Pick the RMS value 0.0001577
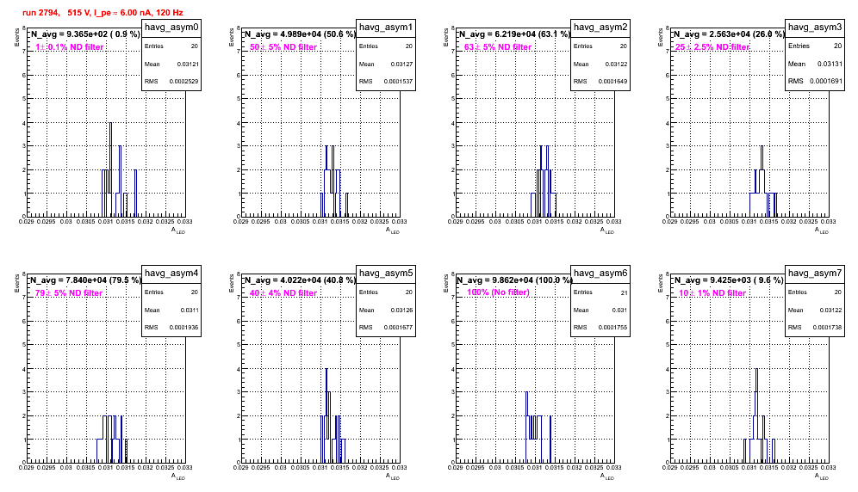This screenshot has height=492, width=858. [399, 328]
